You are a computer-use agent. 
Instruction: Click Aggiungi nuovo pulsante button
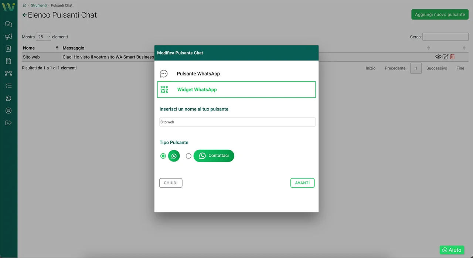coord(440,14)
